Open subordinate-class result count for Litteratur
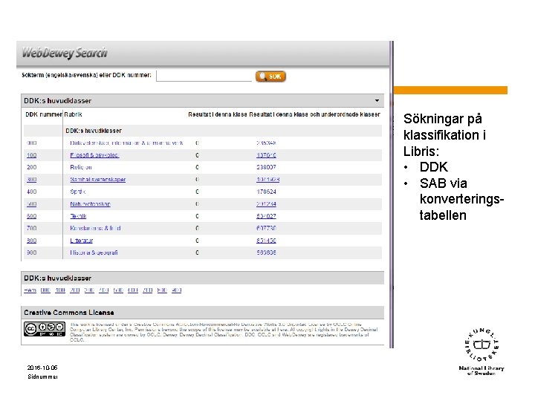This screenshot has width=535, height=401. (x=266, y=241)
